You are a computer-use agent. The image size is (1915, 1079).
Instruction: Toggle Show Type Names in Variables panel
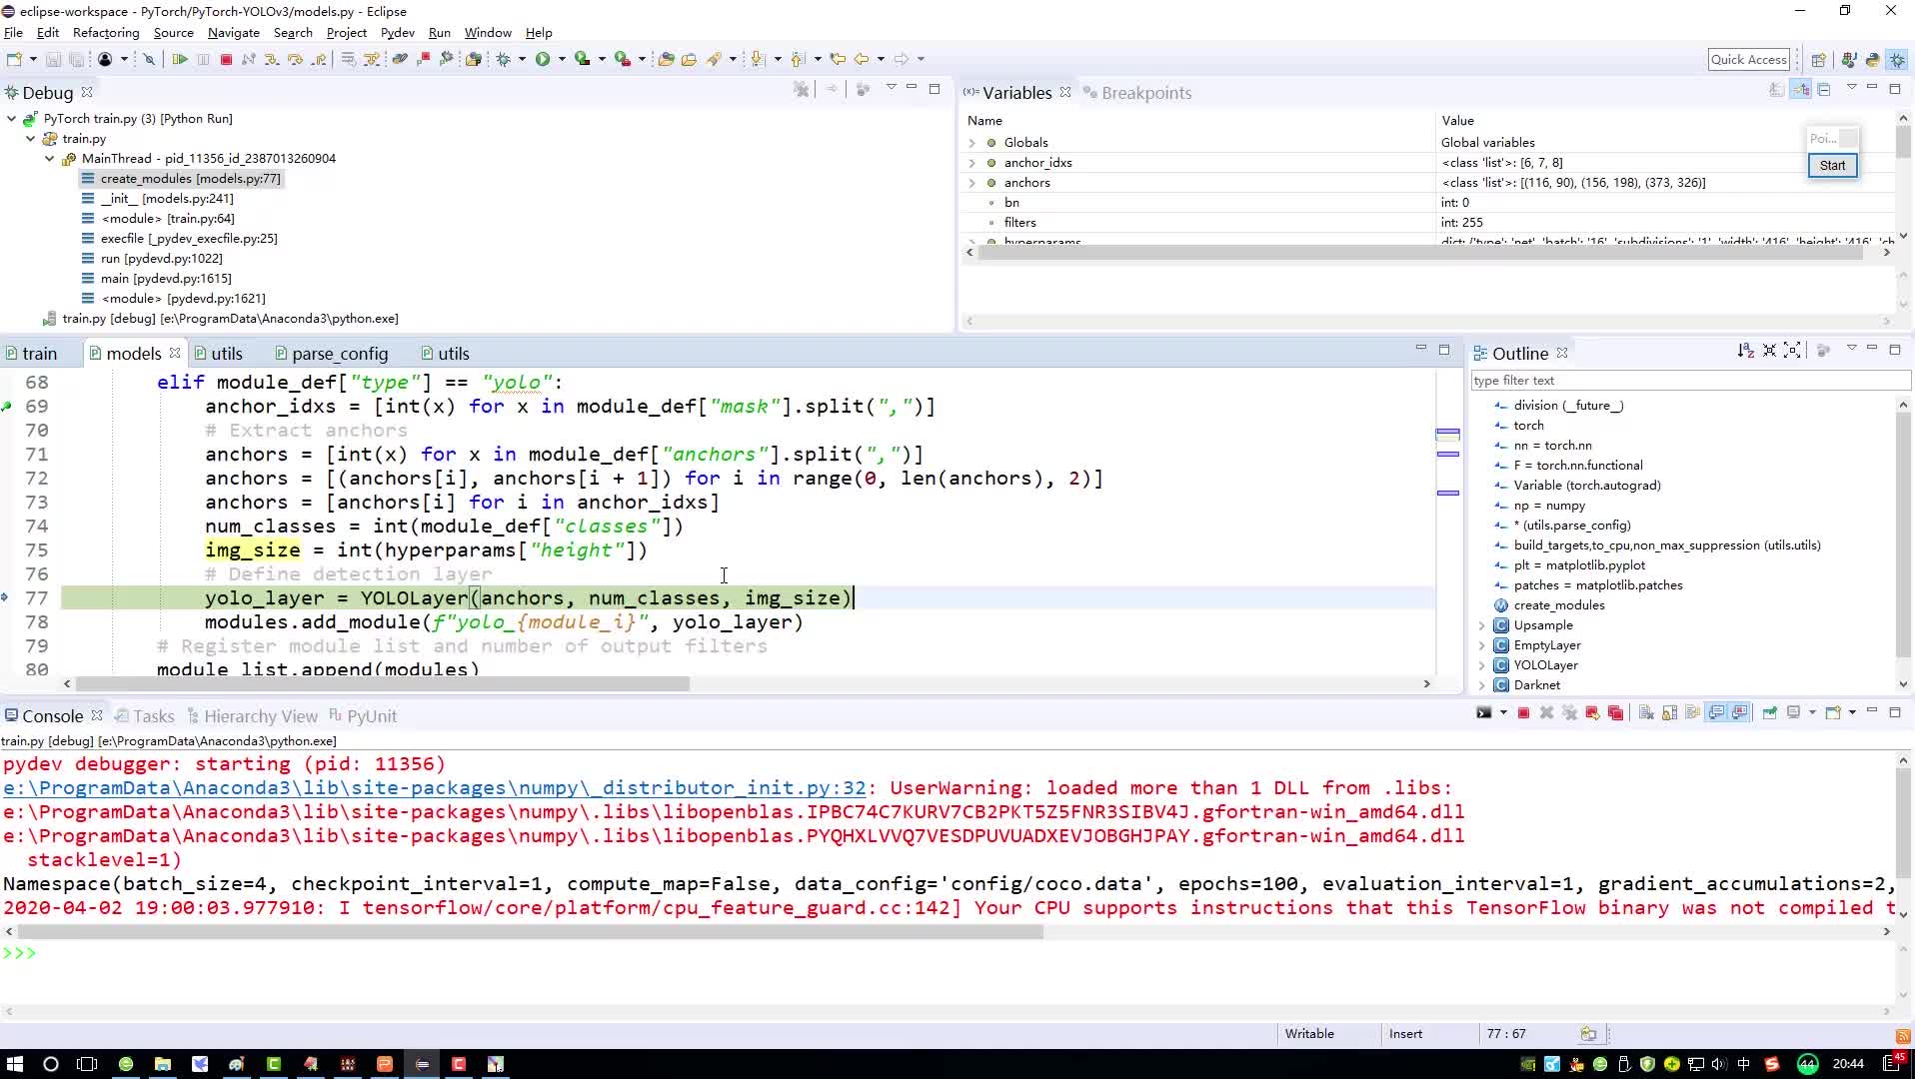1776,90
